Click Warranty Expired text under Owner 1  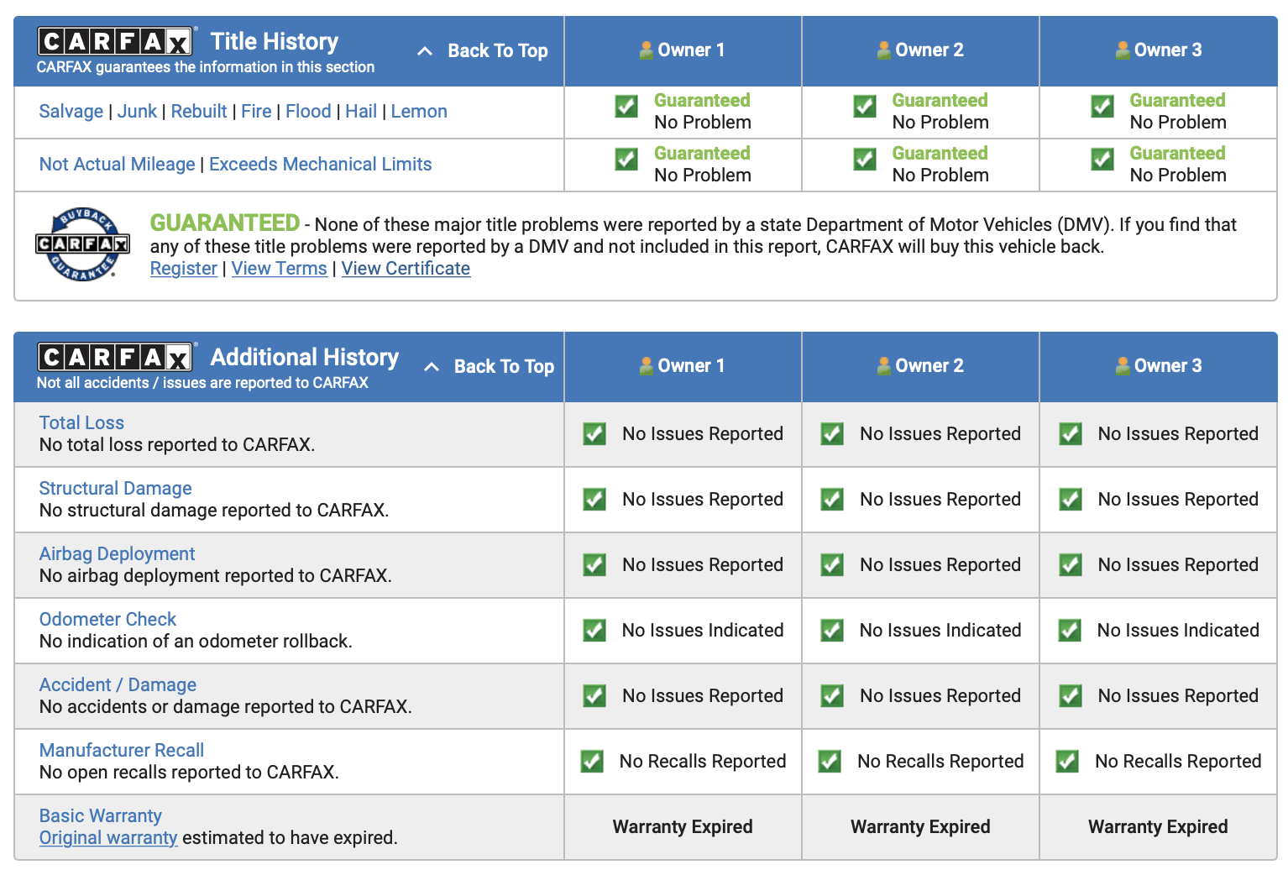pos(683,826)
